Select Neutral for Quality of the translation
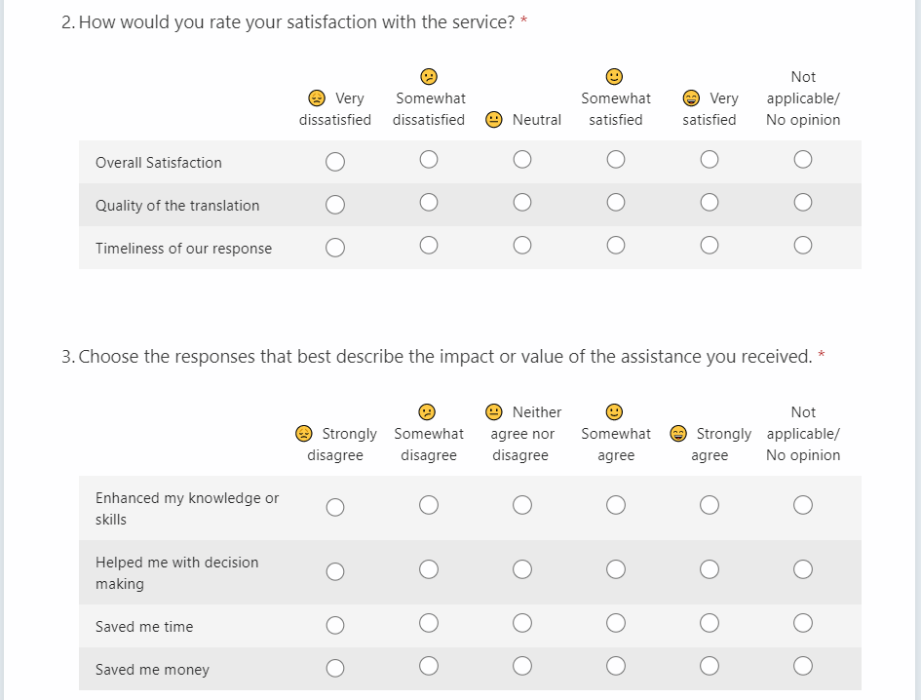 click(522, 203)
